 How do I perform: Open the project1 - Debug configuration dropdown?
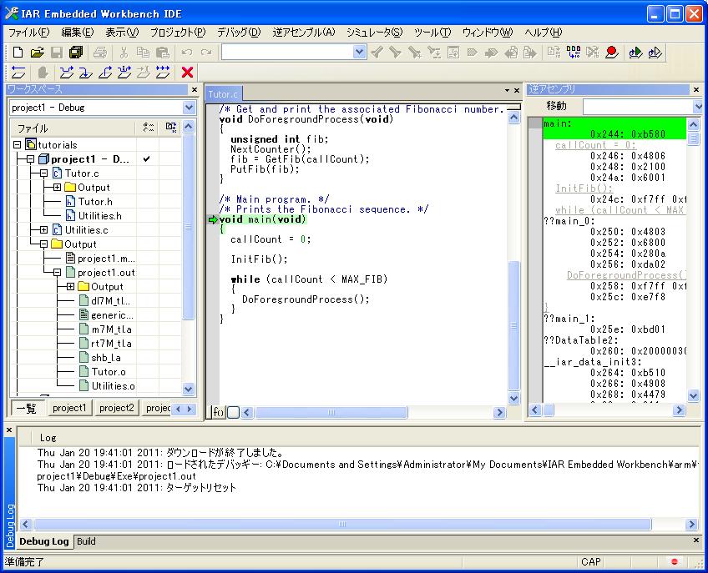pyautogui.click(x=189, y=108)
